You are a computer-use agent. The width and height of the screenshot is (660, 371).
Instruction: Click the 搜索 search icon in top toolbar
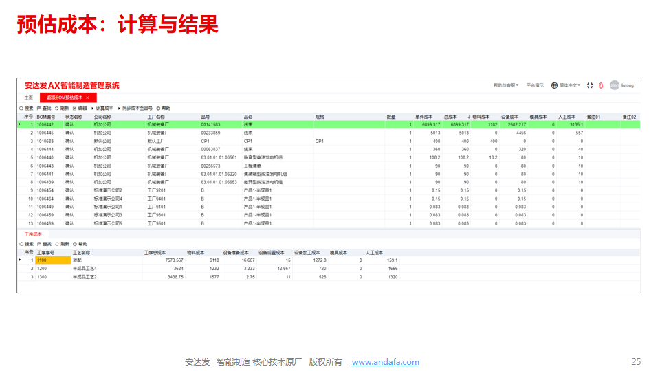click(21, 109)
